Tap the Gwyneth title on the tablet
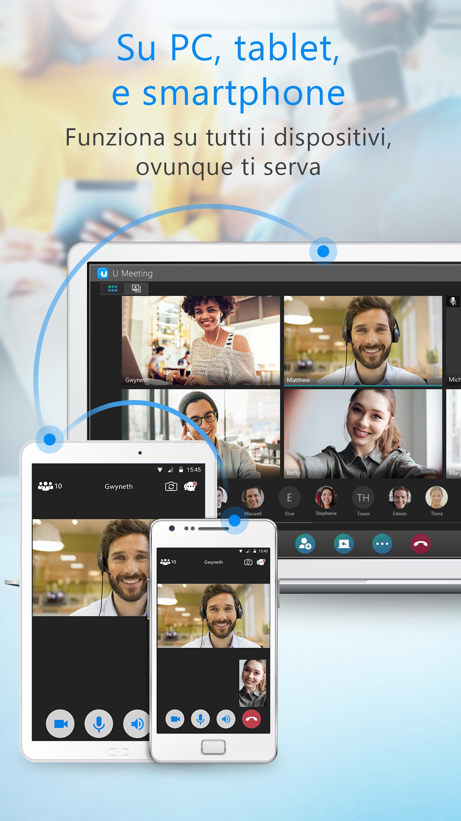 118,486
